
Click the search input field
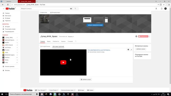click(45, 9)
